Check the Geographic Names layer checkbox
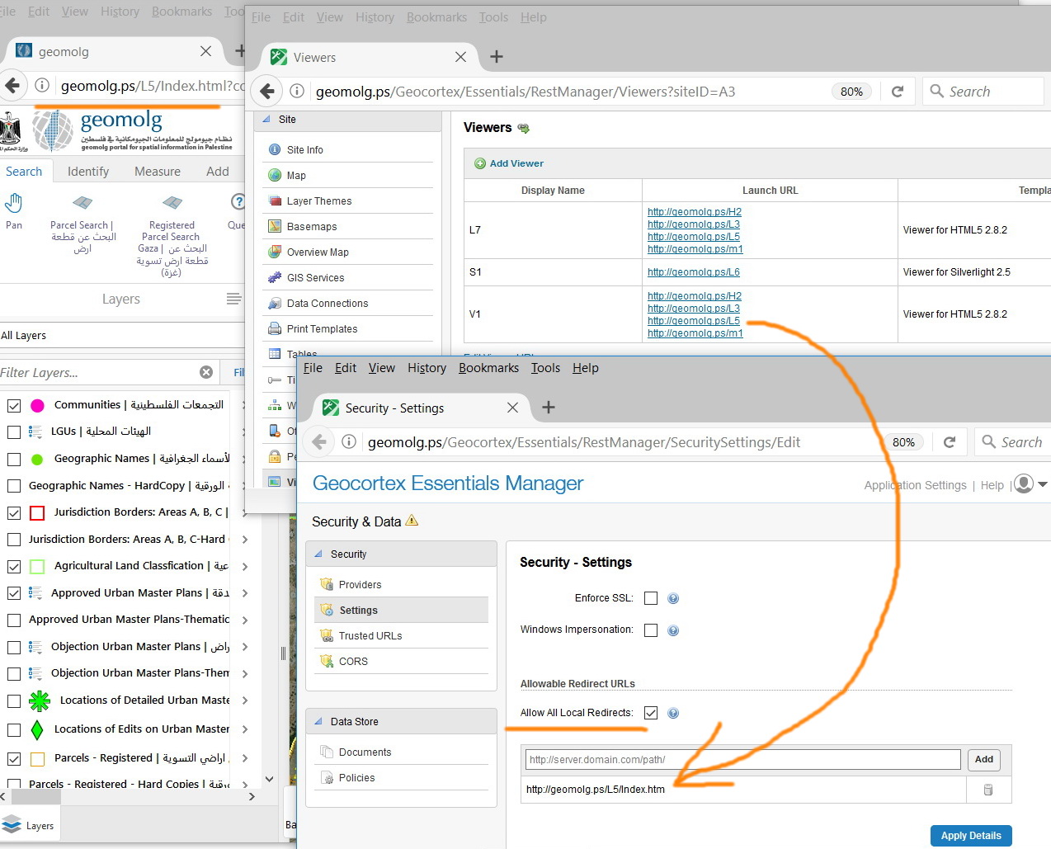The image size is (1051, 849). click(14, 459)
